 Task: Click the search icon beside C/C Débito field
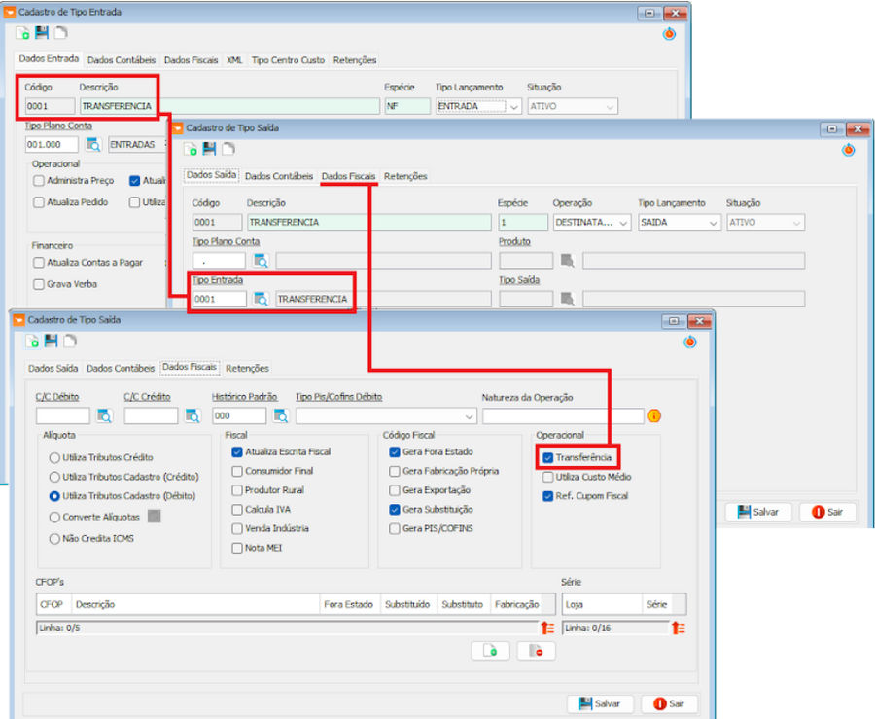pyautogui.click(x=104, y=416)
